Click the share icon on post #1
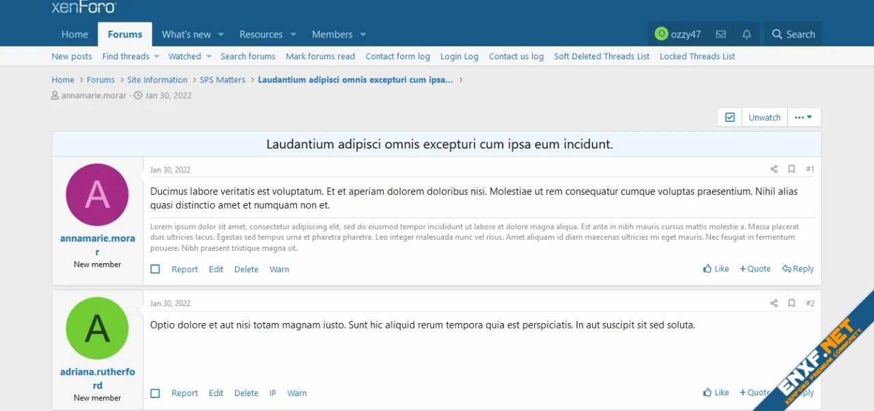 click(774, 169)
